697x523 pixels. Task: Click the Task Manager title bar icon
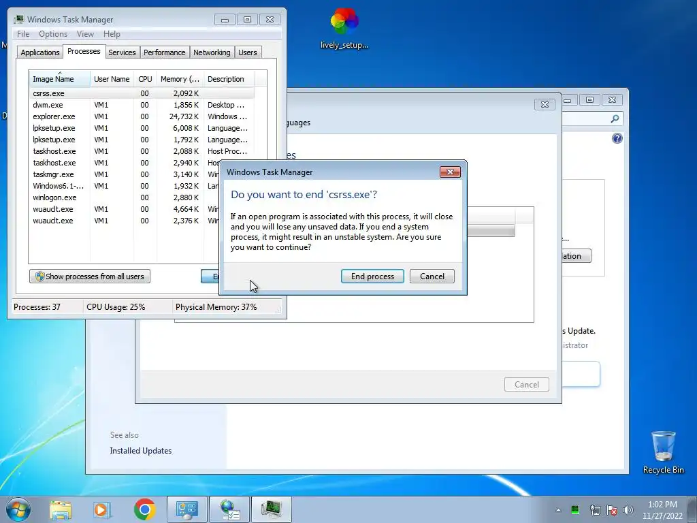[18, 20]
